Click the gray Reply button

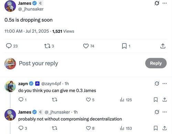(x=156, y=63)
